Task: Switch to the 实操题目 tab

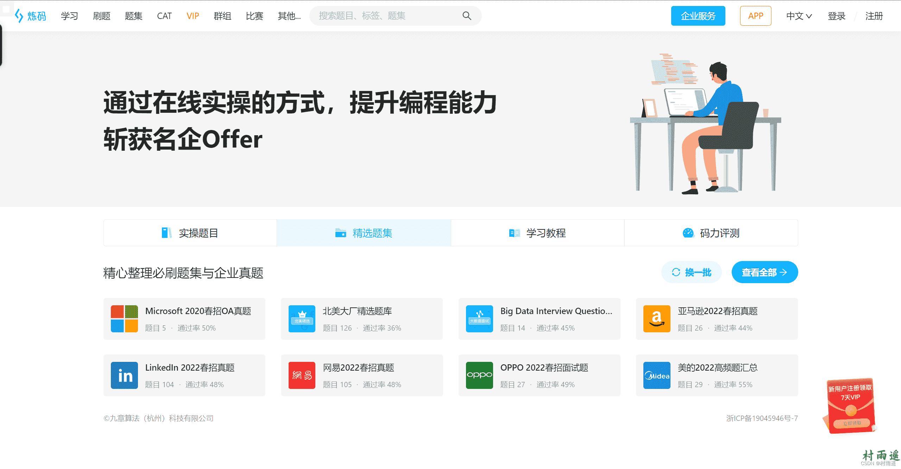Action: [x=190, y=233]
